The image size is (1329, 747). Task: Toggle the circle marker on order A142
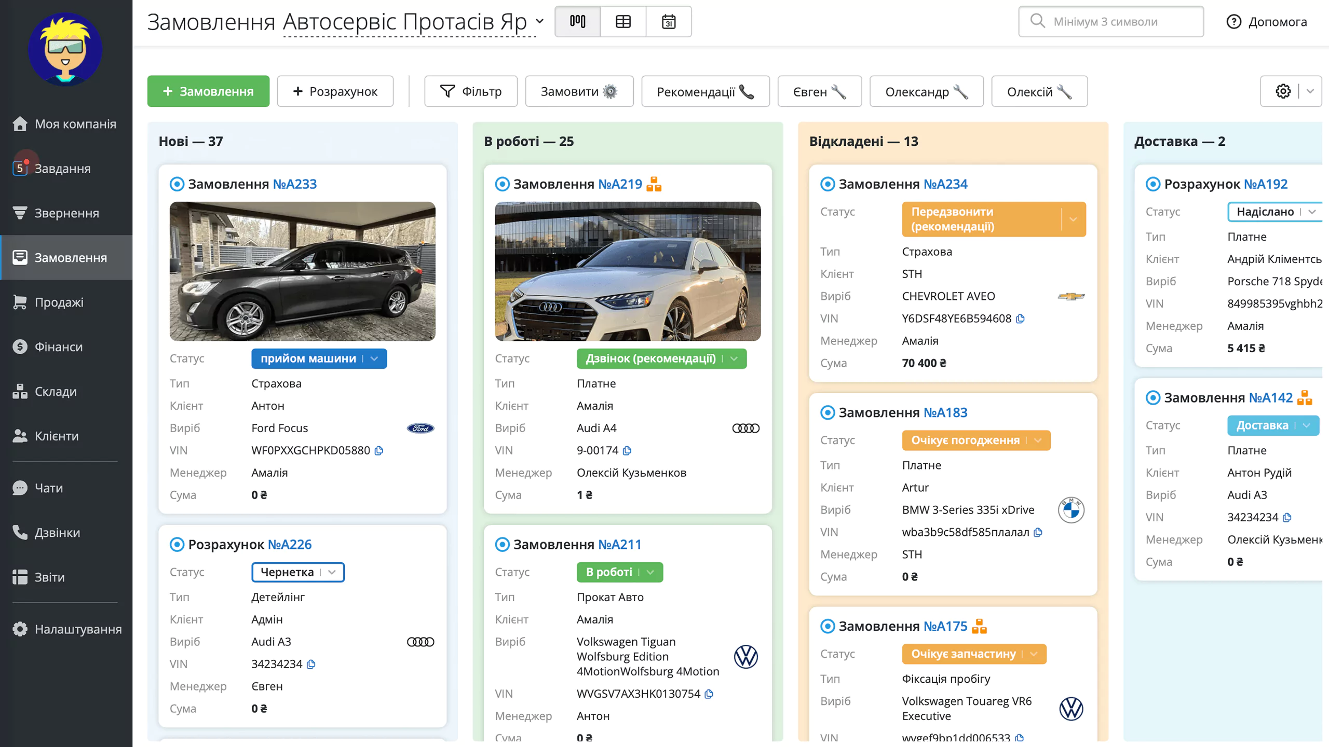coord(1153,398)
